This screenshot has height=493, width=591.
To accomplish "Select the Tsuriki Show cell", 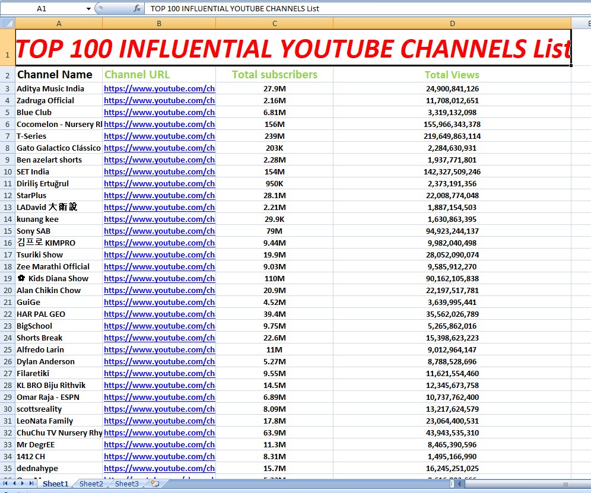I will point(59,255).
